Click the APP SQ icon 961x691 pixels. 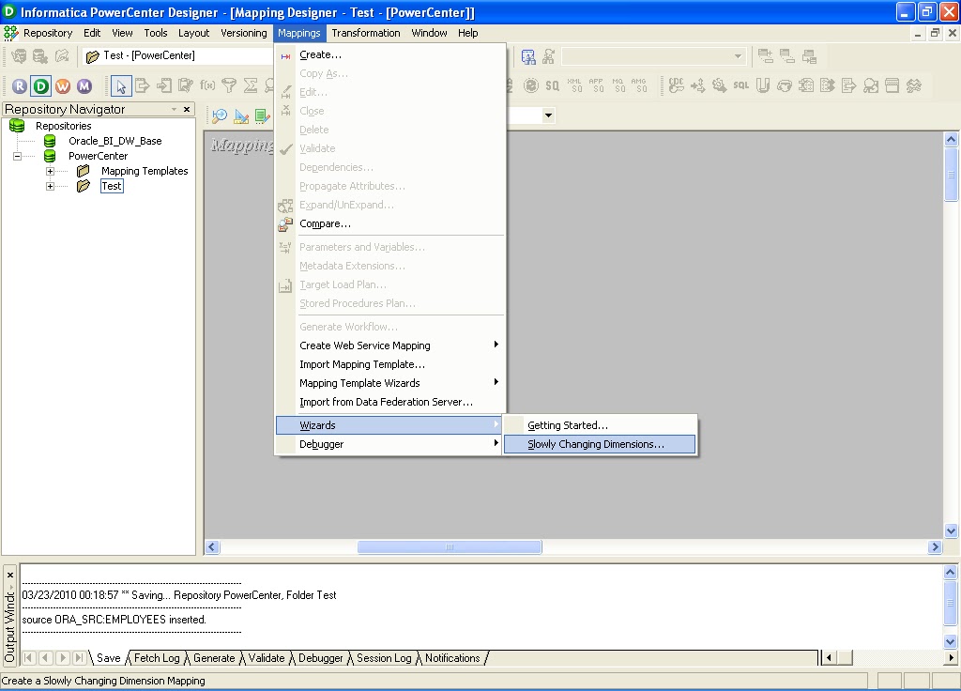pos(596,85)
